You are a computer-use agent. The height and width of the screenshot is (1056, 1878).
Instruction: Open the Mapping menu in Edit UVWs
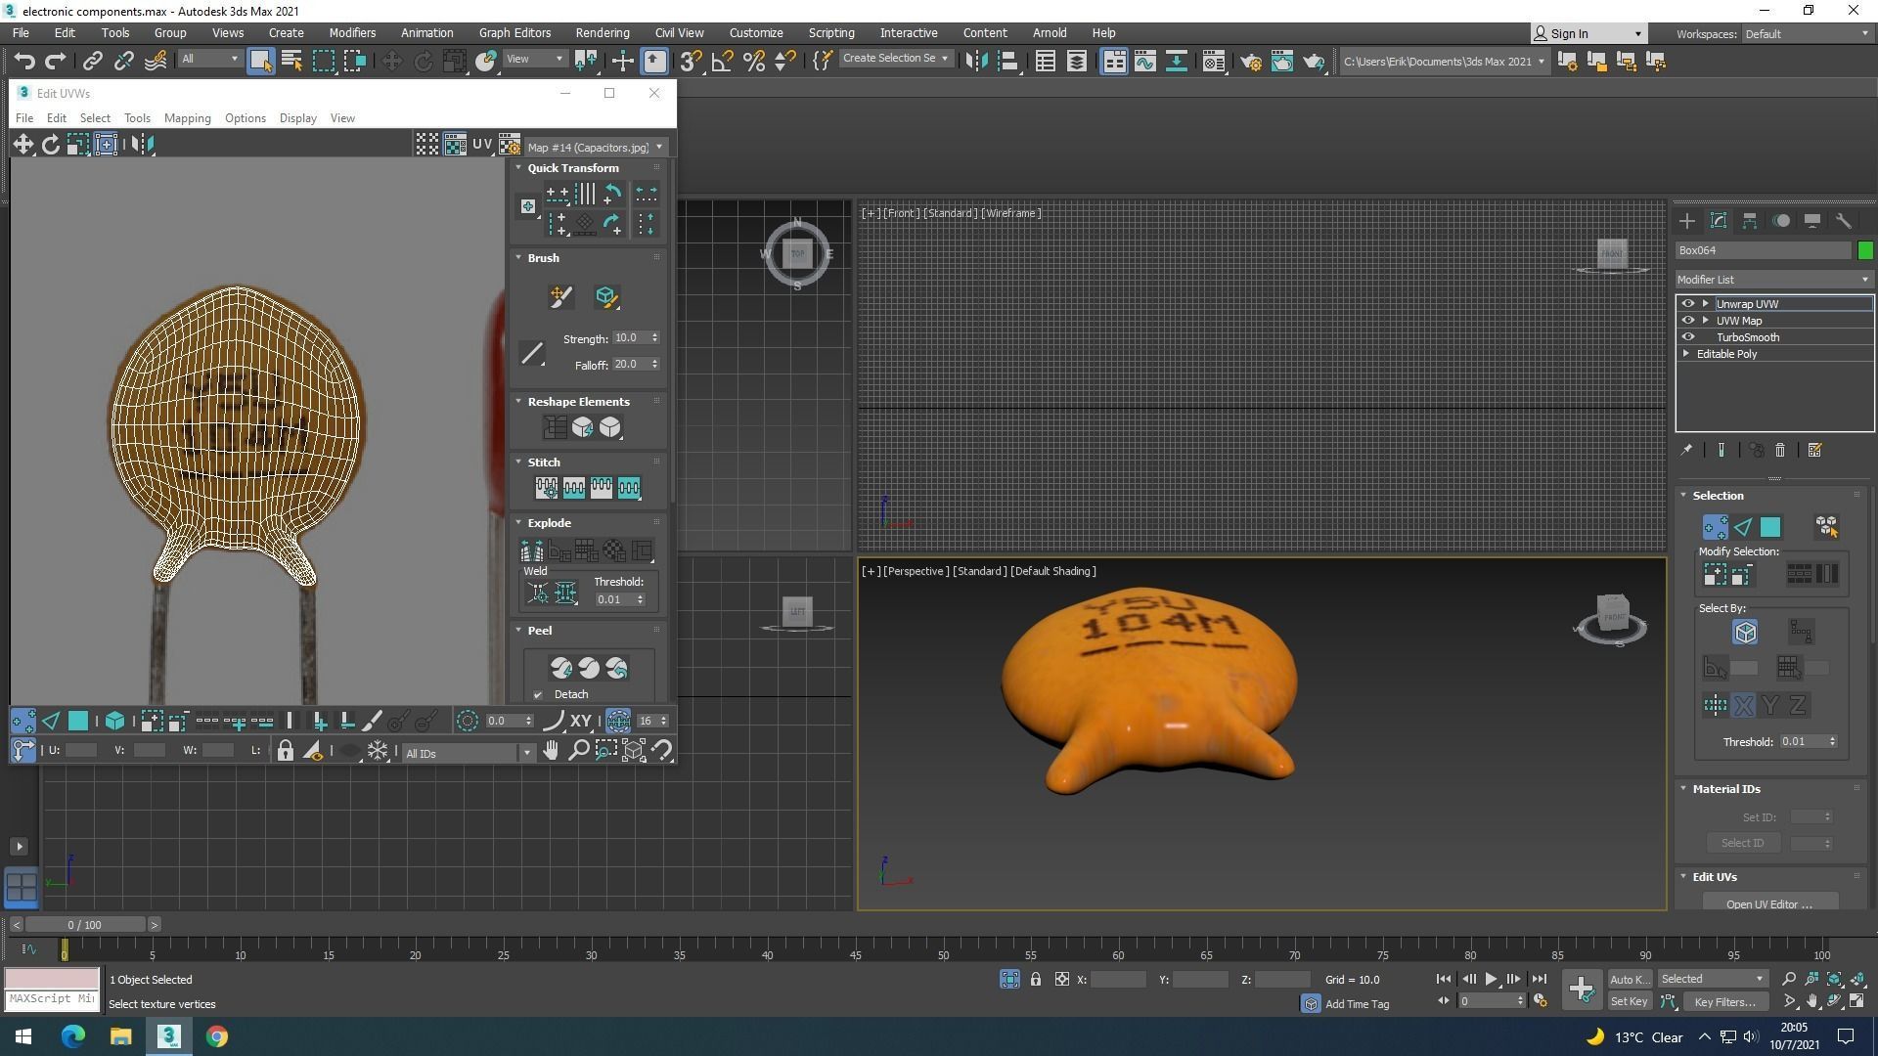(x=187, y=118)
